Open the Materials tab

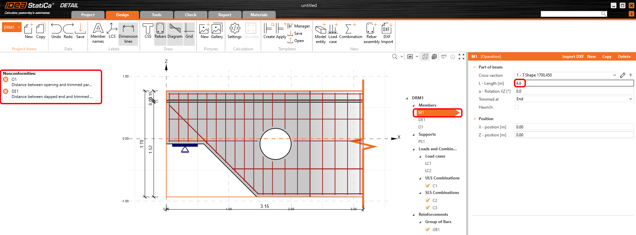pyautogui.click(x=259, y=15)
